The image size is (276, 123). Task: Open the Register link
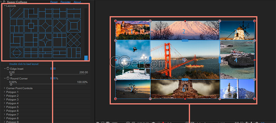coord(66,2)
